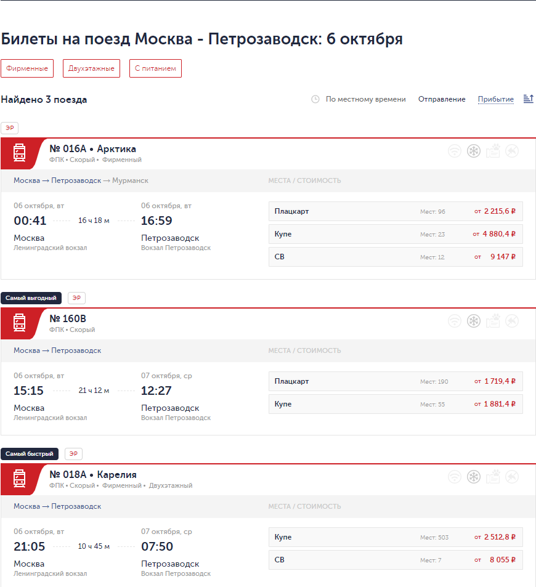Enable the Двухэтажные filter
This screenshot has width=536, height=587.
[x=91, y=68]
